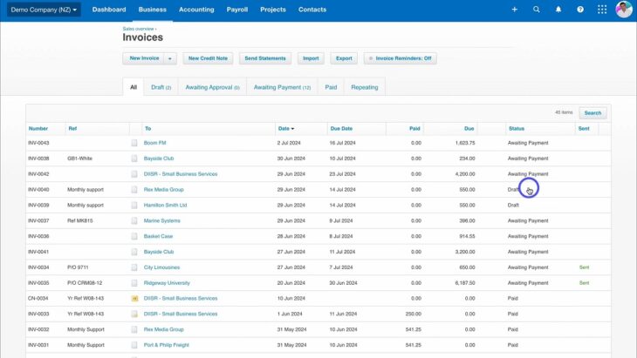Open the user profile avatar
This screenshot has height=358, width=637.
click(624, 10)
